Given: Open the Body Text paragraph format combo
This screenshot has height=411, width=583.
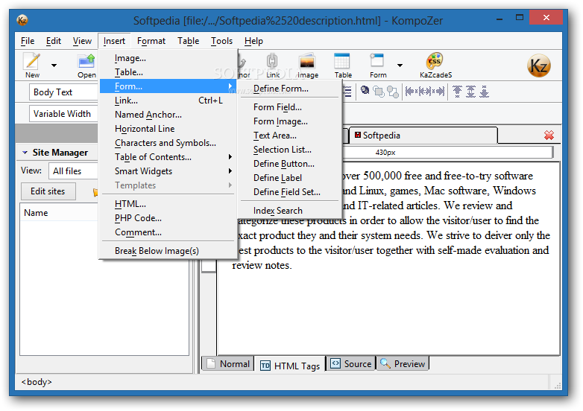Looking at the screenshot, I should coord(63,92).
